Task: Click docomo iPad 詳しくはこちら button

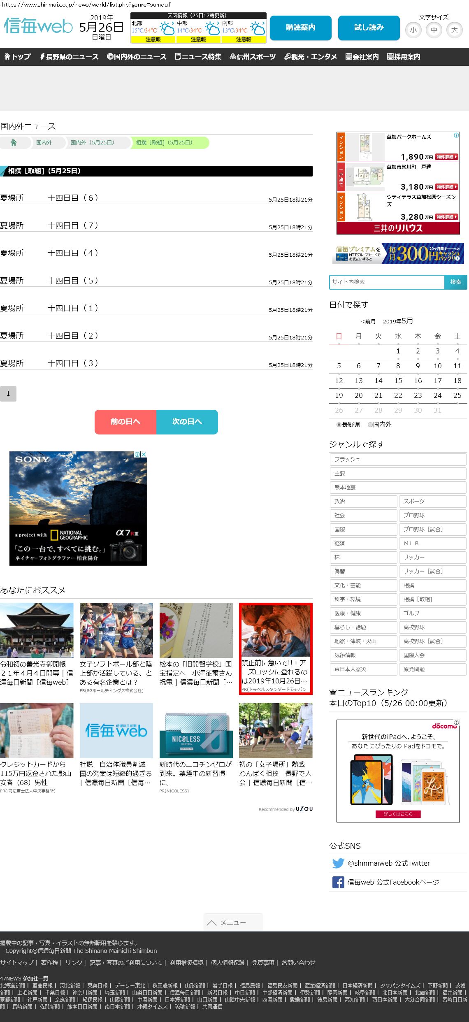Action: tap(398, 814)
